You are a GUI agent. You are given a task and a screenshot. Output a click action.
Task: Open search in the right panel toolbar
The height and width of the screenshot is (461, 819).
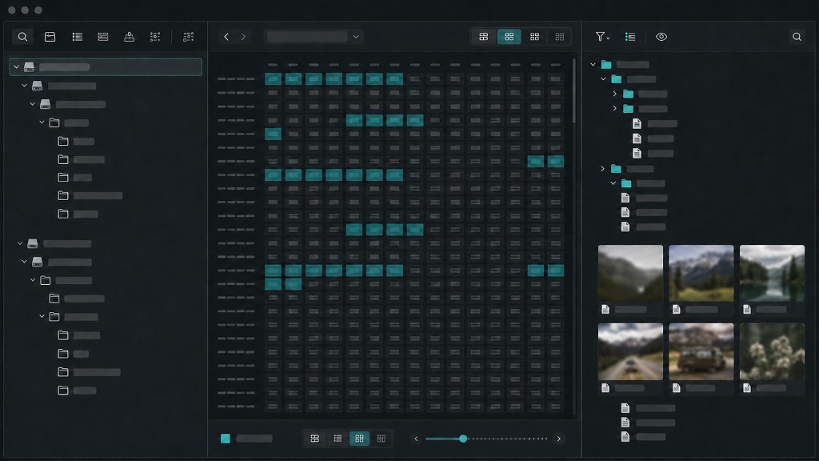click(797, 37)
